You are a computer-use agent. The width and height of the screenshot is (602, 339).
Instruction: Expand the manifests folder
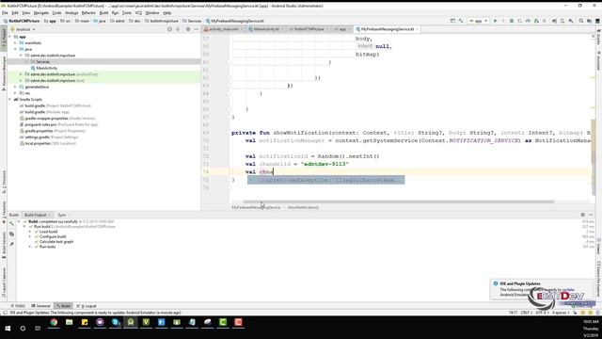click(15, 43)
